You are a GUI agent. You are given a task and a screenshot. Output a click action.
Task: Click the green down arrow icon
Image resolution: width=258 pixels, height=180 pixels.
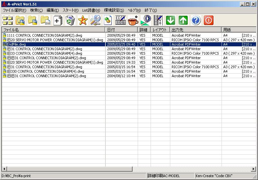[x=171, y=21]
